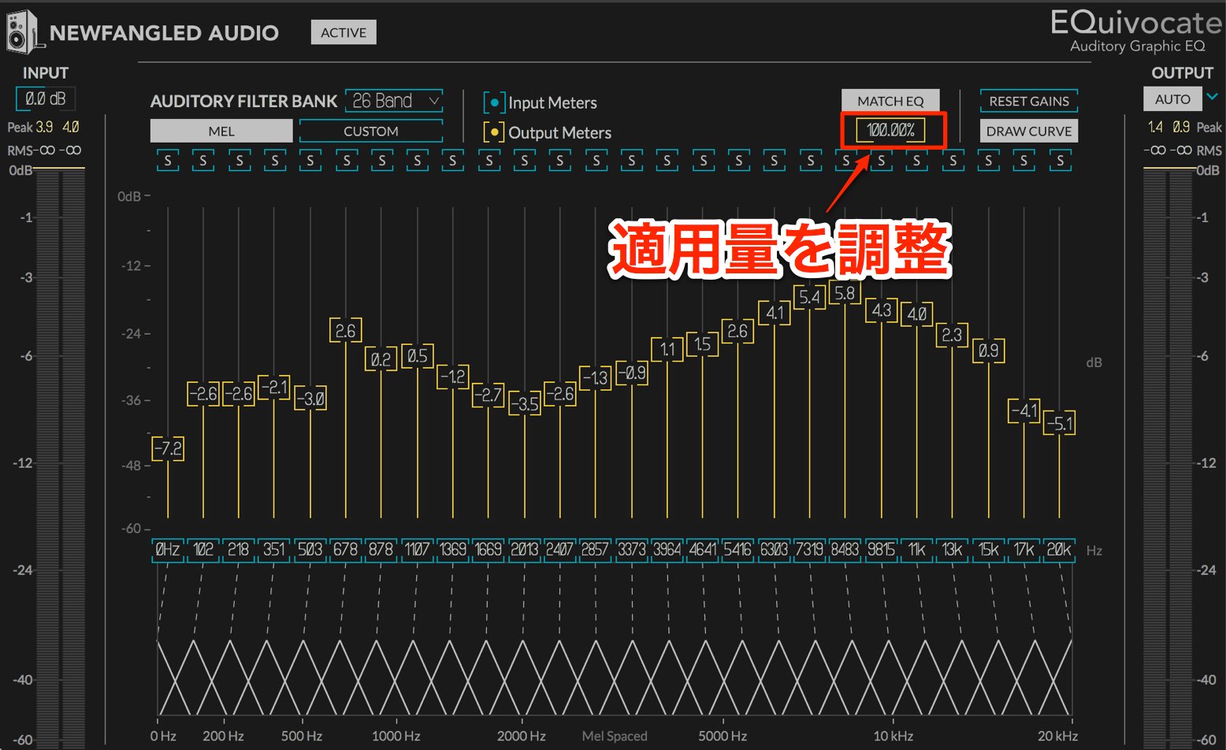Click the 5.8 gain handle on 8483 band
The width and height of the screenshot is (1226, 750).
coord(845,293)
